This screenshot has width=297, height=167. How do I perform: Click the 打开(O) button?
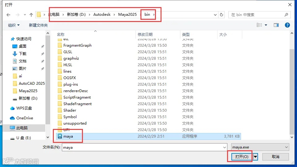[x=242, y=156]
